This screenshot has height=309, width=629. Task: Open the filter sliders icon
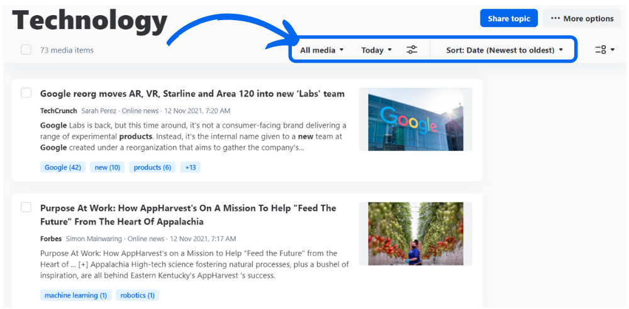(x=411, y=50)
